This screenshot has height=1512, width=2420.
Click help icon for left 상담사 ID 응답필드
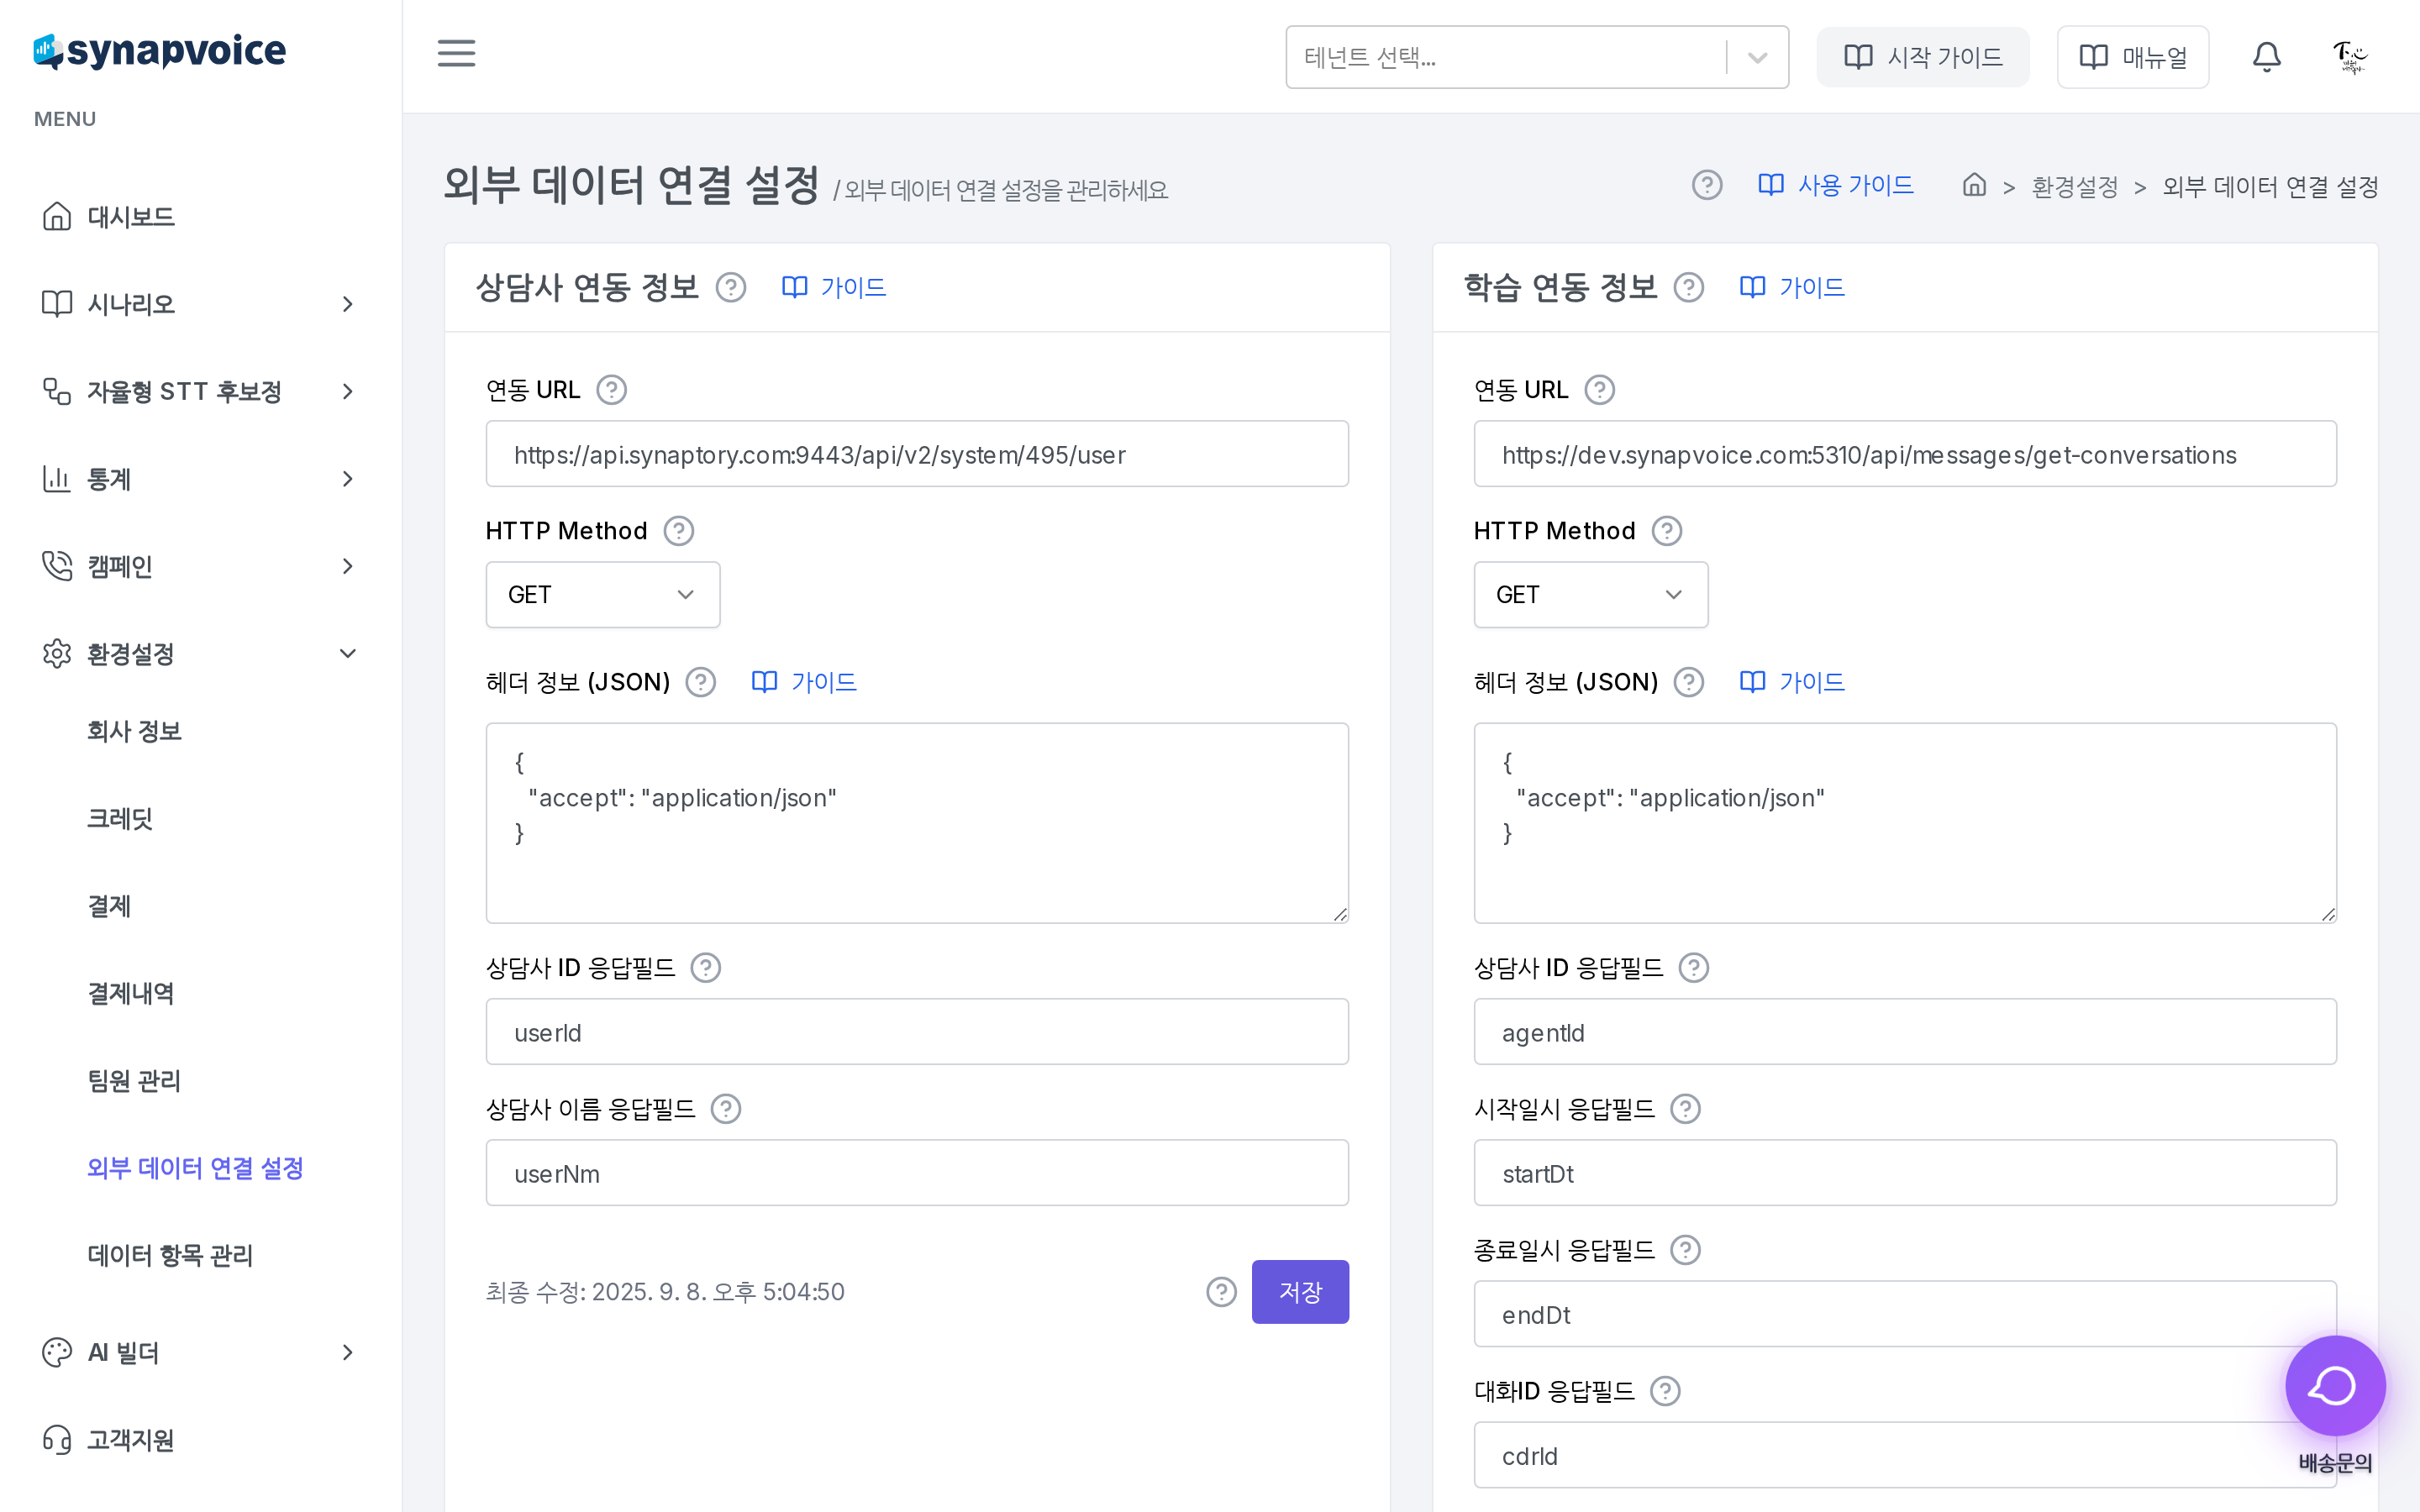706,968
